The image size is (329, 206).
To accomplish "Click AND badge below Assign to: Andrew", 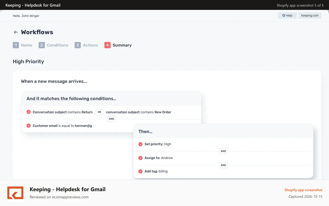I will pos(223,165).
